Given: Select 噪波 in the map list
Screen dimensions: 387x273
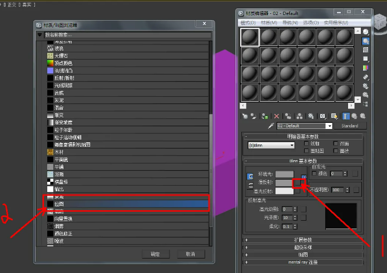Looking at the screenshot, I should click(128, 241).
